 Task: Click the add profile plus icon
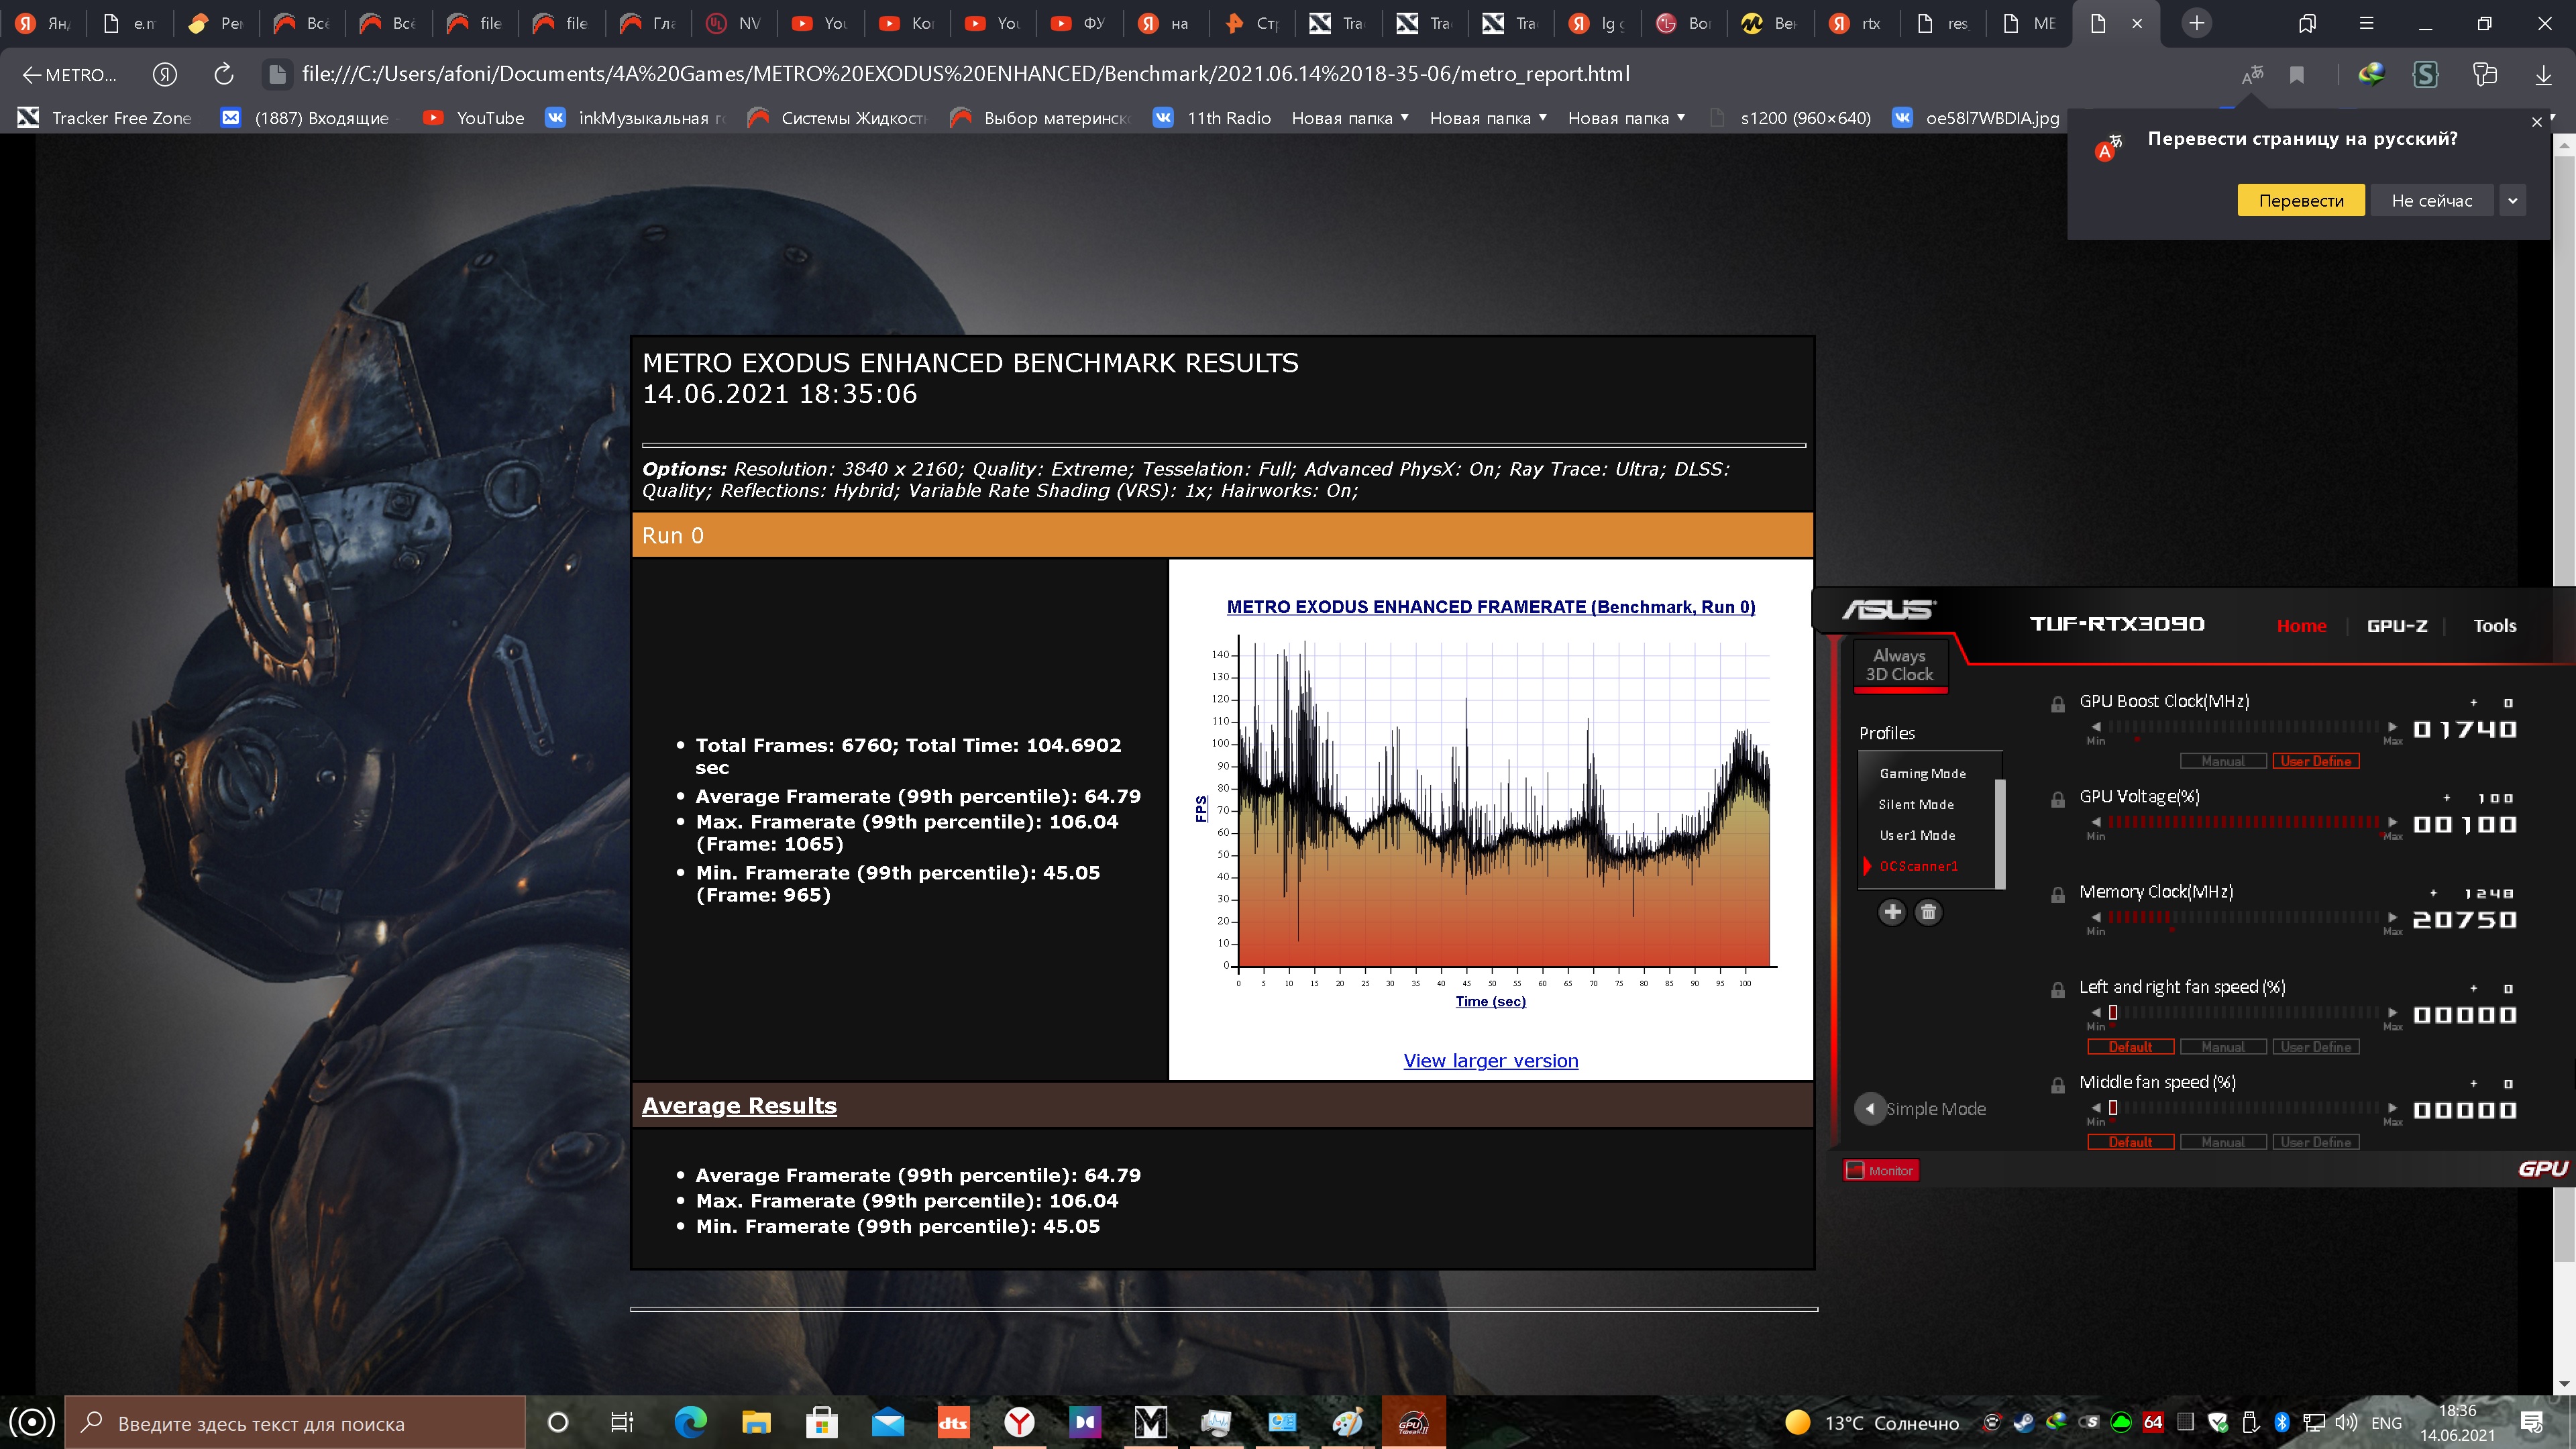pyautogui.click(x=1892, y=912)
